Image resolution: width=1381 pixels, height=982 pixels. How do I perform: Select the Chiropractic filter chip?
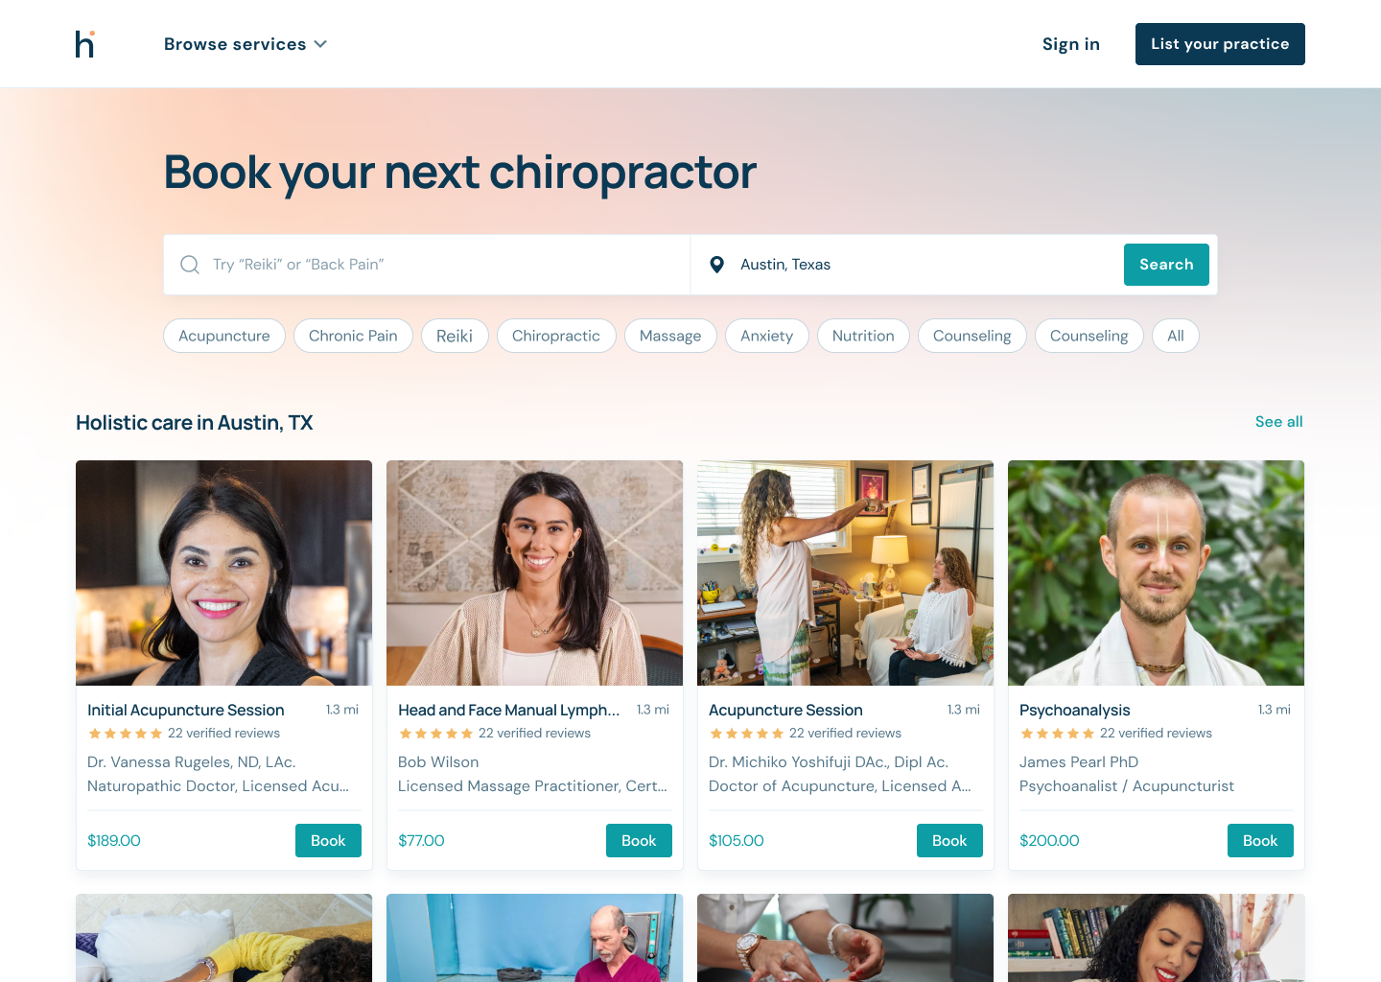[556, 336]
